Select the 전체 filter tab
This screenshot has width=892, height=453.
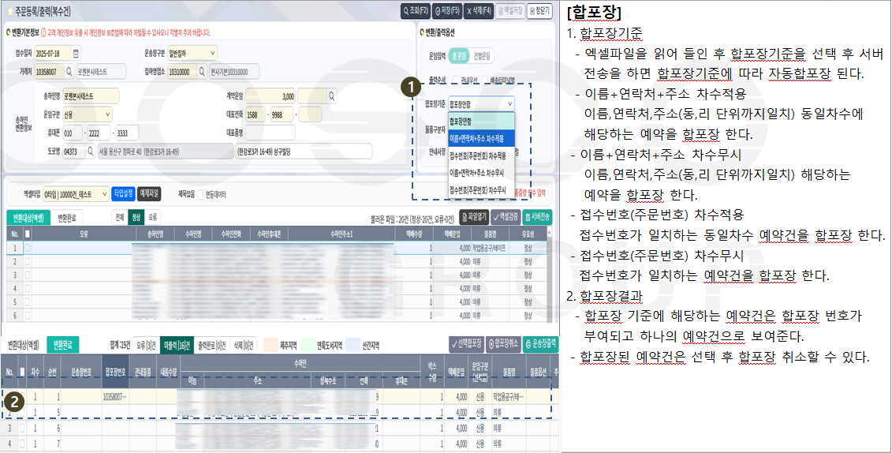[x=119, y=217]
